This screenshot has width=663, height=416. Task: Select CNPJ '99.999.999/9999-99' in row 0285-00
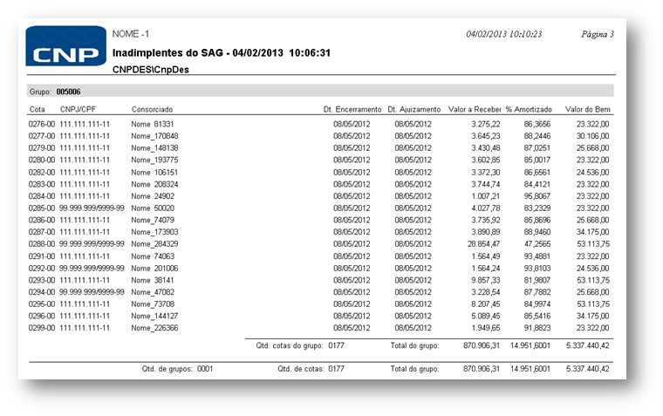92,208
